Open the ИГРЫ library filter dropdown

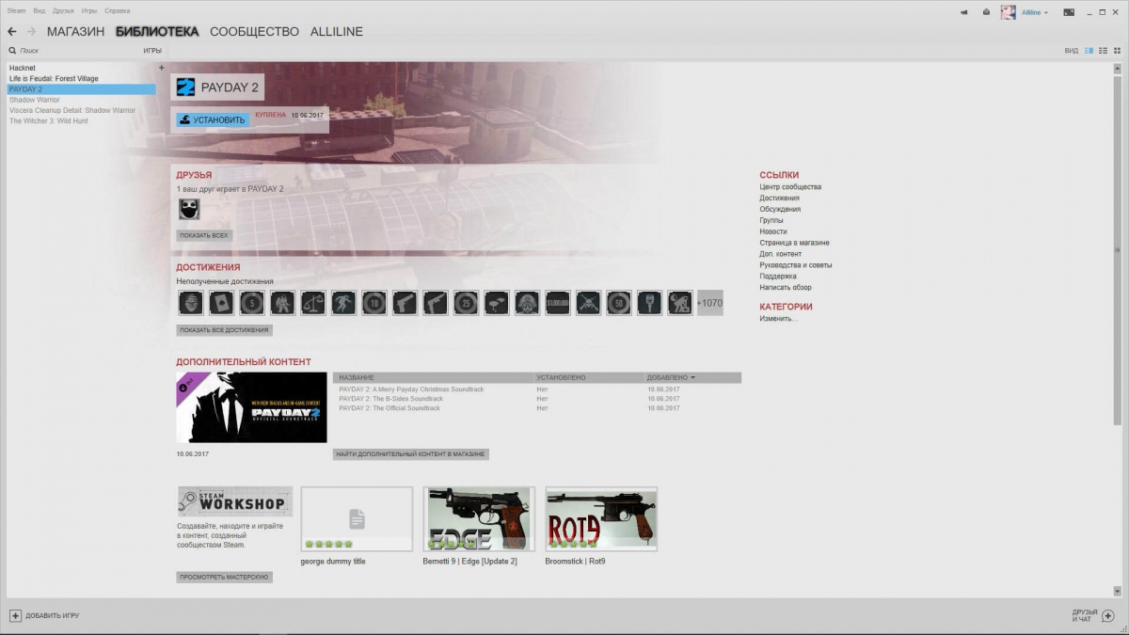151,50
